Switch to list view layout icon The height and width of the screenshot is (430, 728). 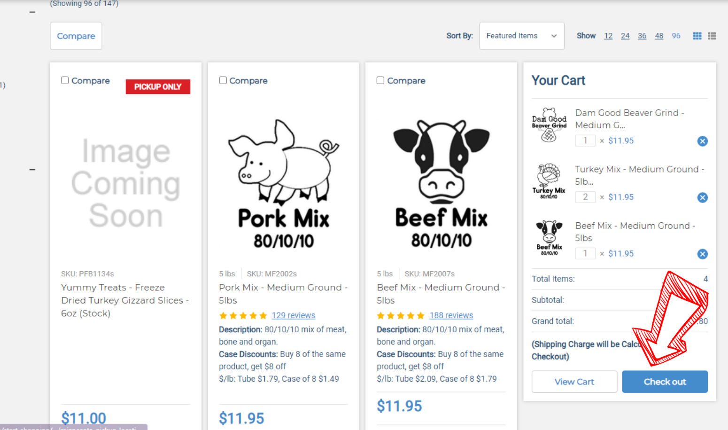click(x=712, y=36)
